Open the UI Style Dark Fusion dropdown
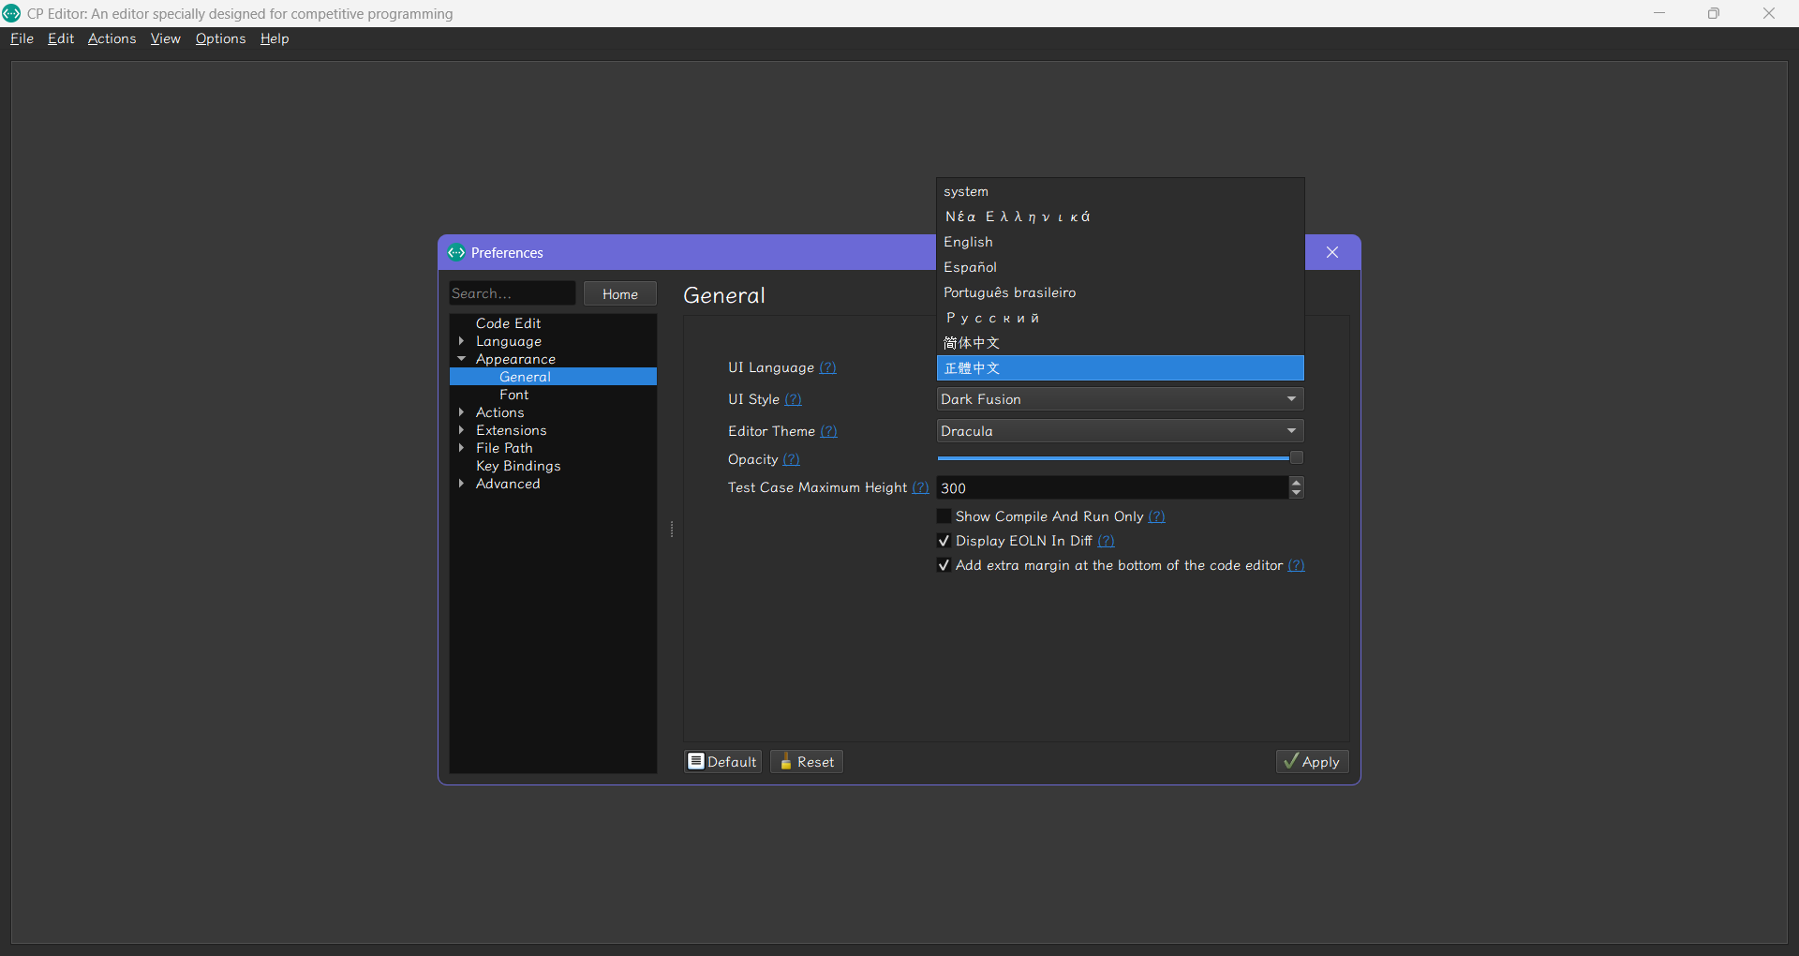Viewport: 1799px width, 956px height. click(x=1121, y=399)
